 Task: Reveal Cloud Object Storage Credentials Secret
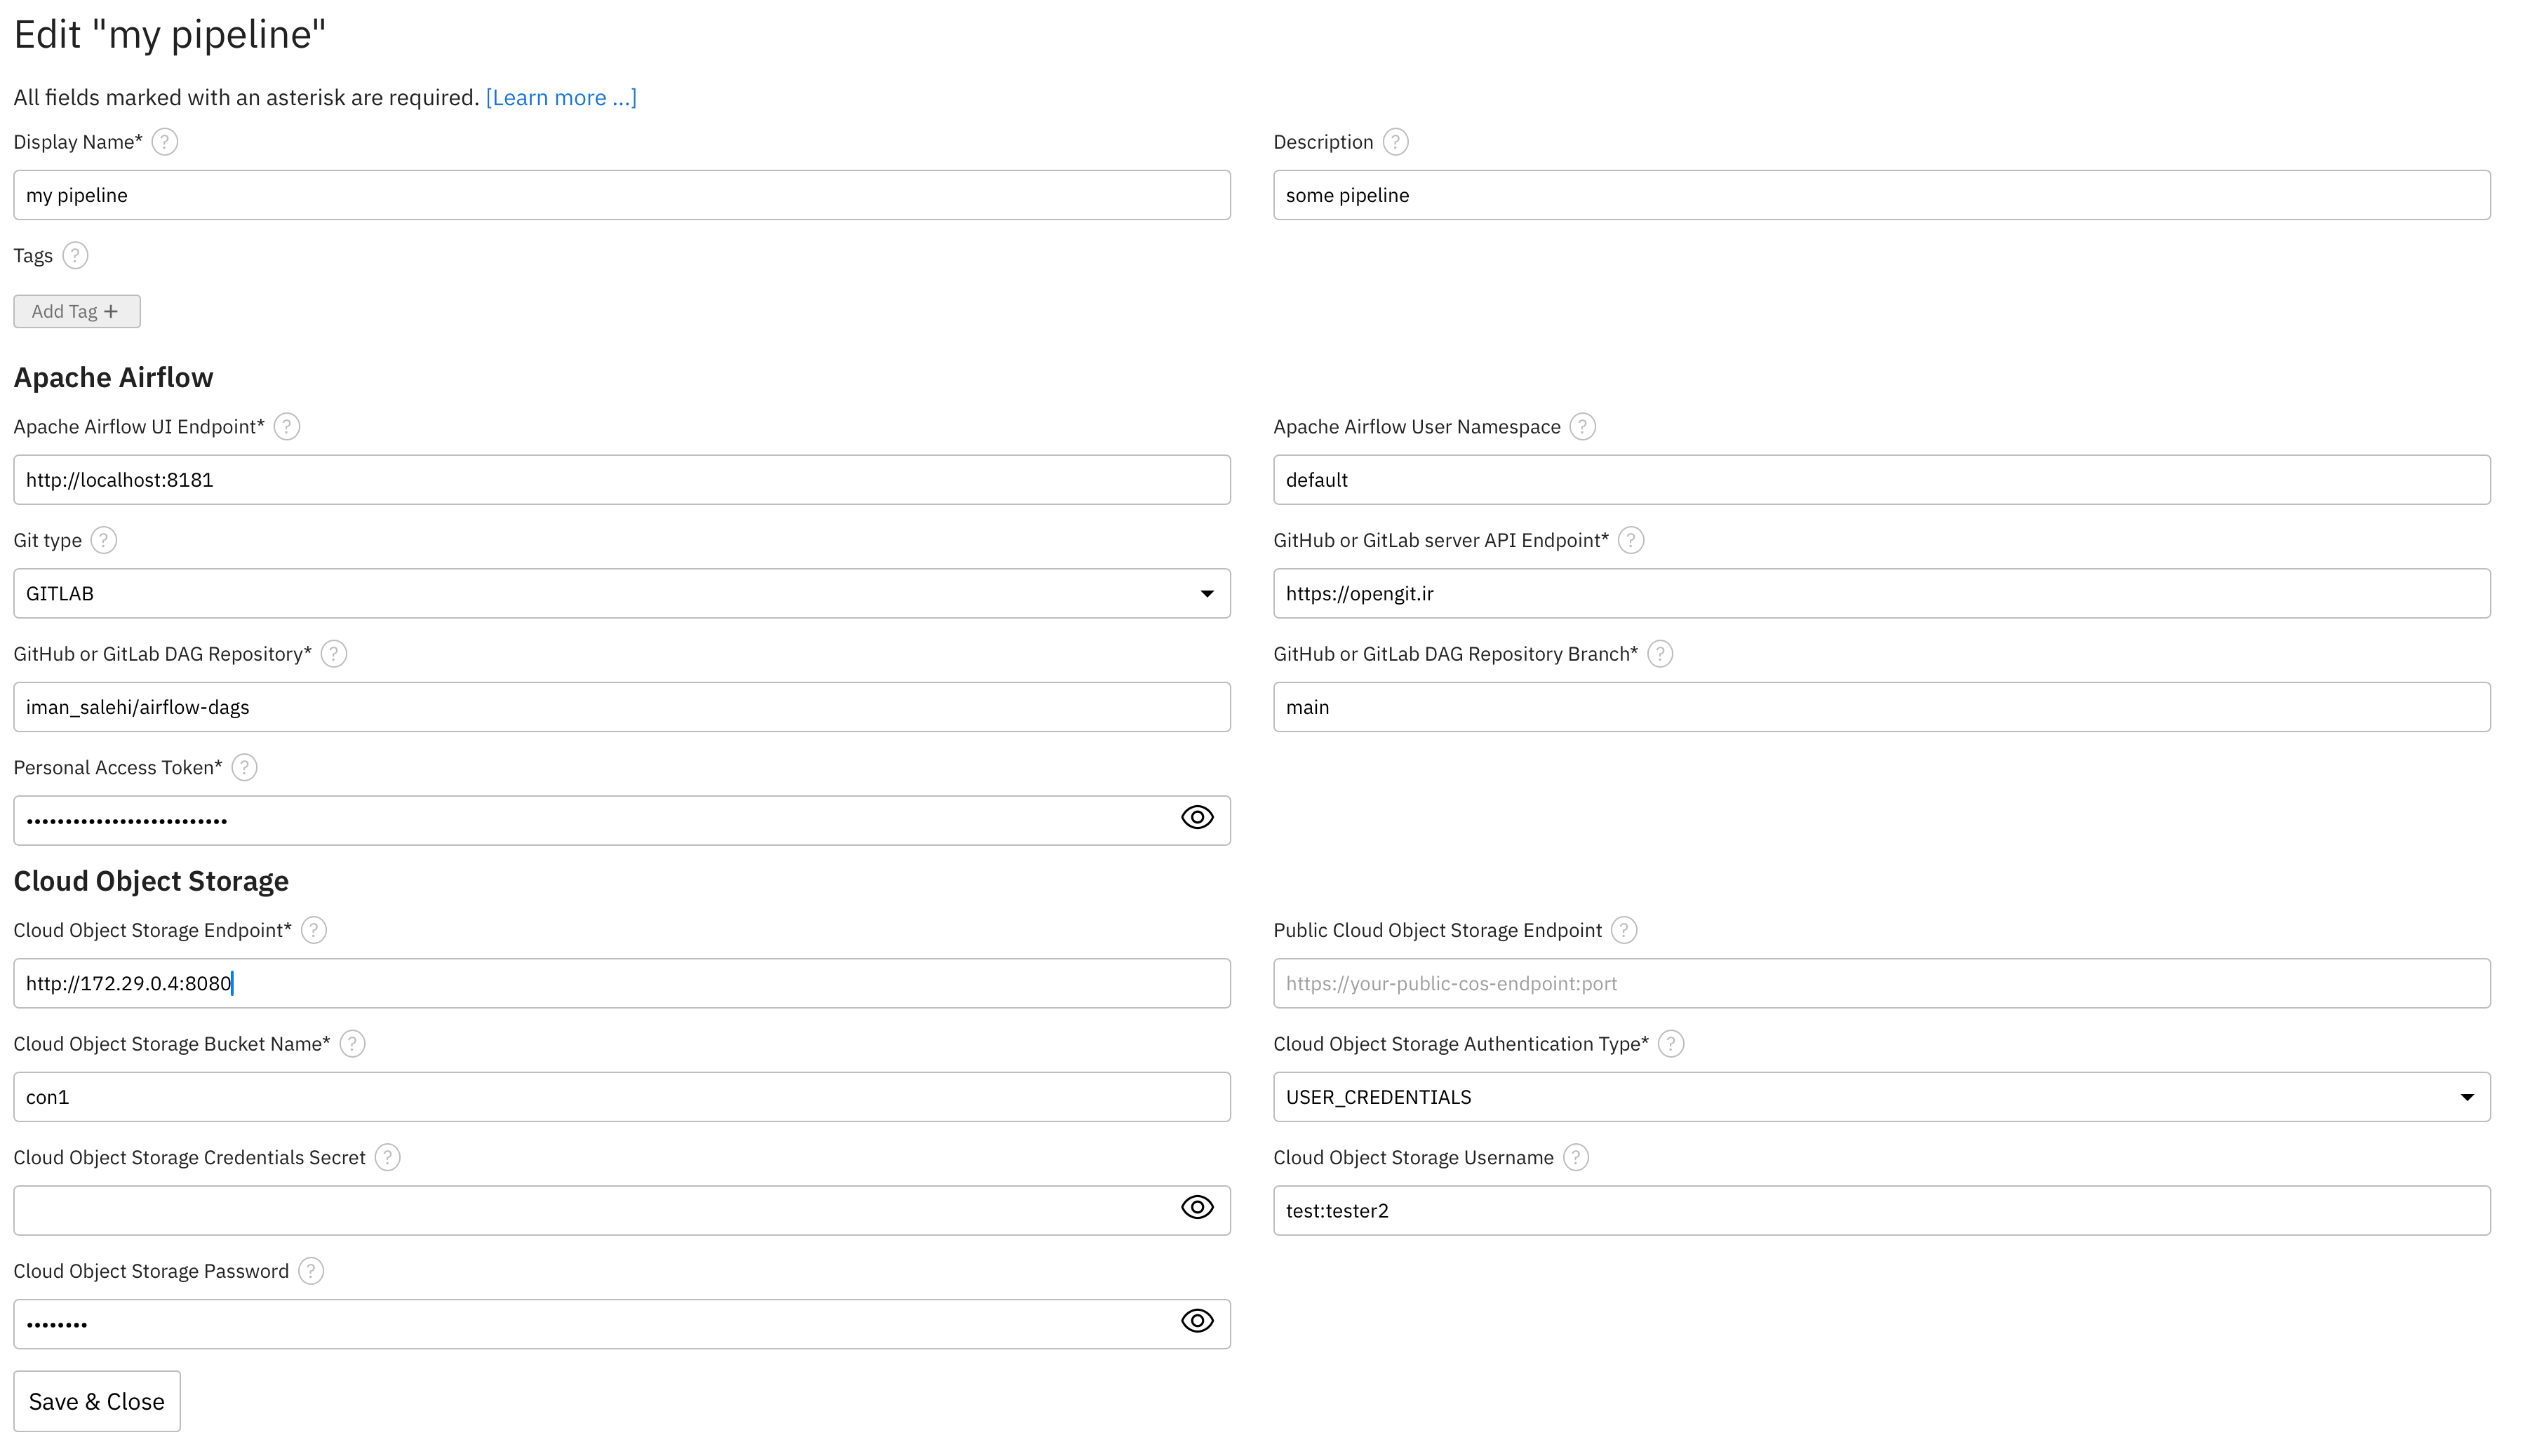(1198, 1208)
